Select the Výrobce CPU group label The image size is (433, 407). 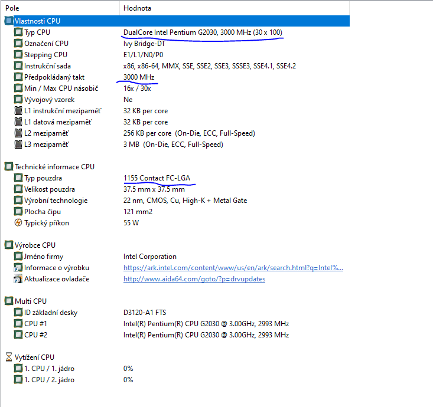coord(35,245)
